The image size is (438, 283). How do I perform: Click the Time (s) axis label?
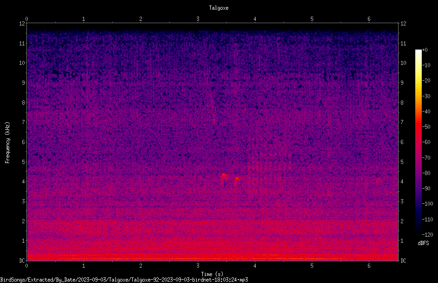tap(212, 274)
